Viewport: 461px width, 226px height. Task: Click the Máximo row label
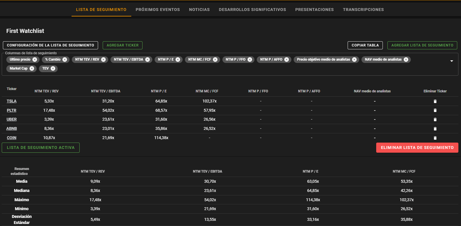22,200
